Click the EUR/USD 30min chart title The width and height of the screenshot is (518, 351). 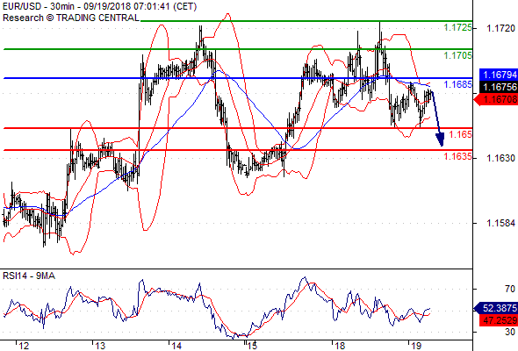[x=99, y=6]
